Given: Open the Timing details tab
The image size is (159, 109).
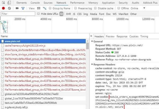Looking at the screenshot, I should point(144,36).
